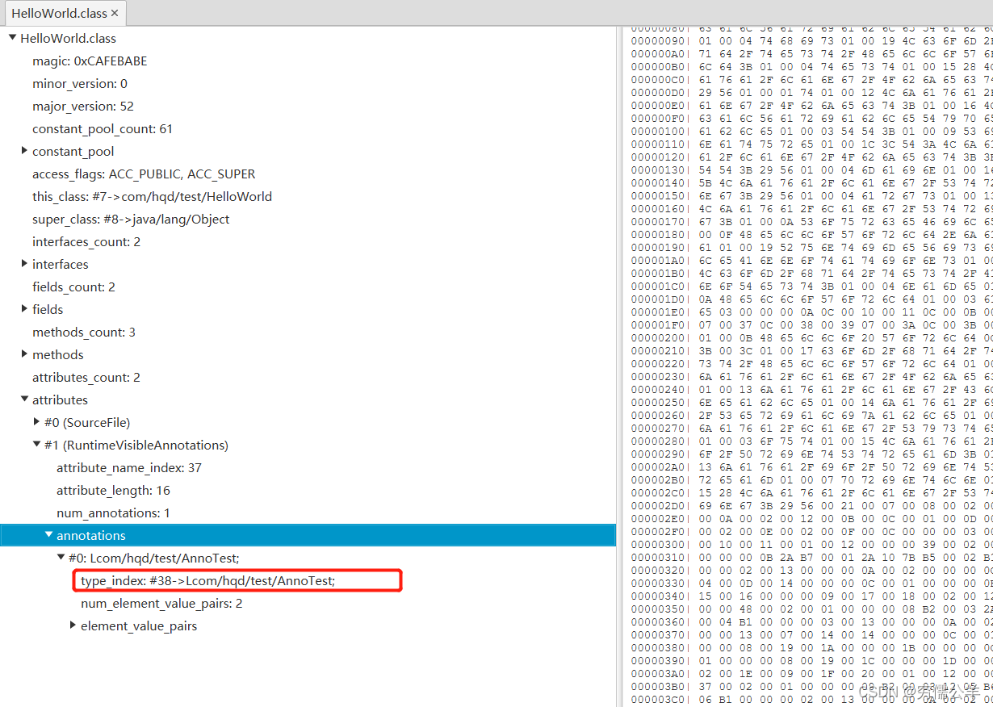Click hex offset 00000310 line

point(811,557)
